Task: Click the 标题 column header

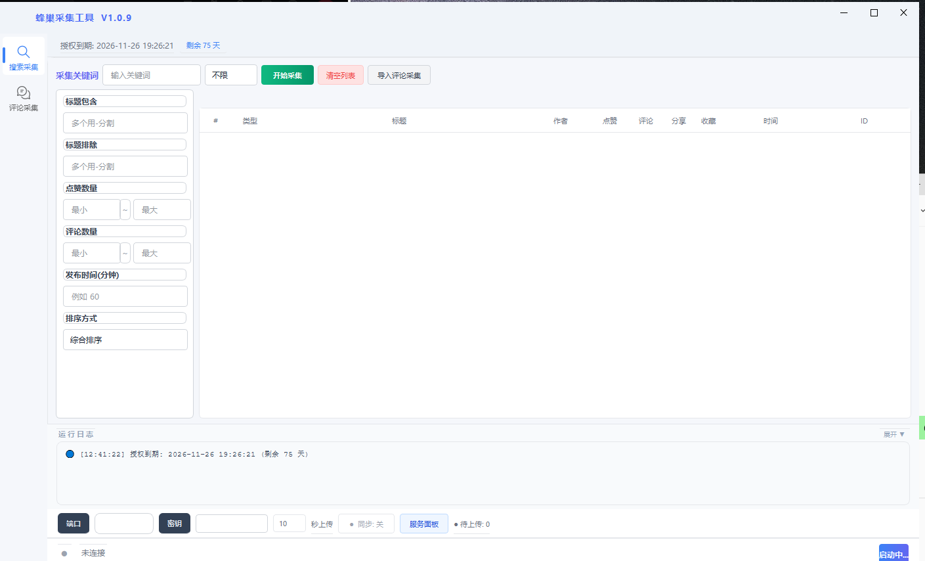Action: point(399,121)
